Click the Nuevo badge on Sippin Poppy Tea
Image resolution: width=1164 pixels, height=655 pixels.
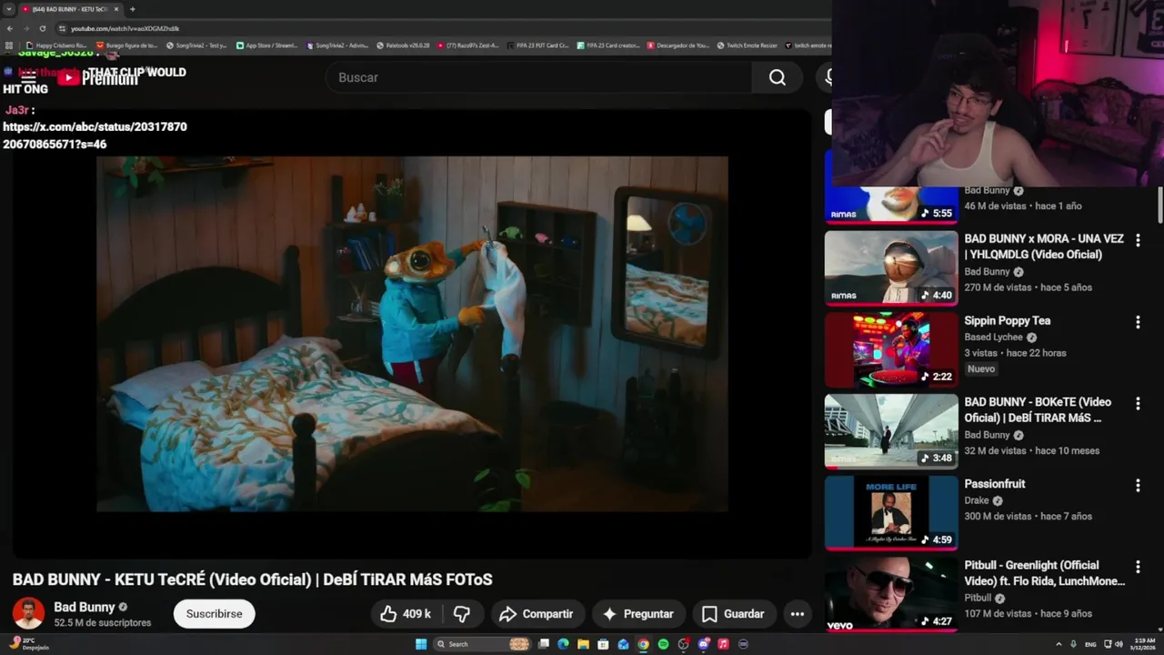click(x=981, y=369)
